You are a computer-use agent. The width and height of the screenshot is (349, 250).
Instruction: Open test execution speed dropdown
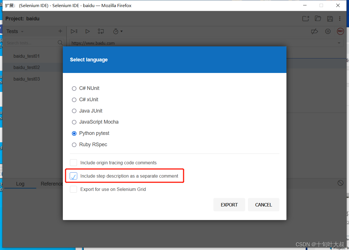click(118, 31)
